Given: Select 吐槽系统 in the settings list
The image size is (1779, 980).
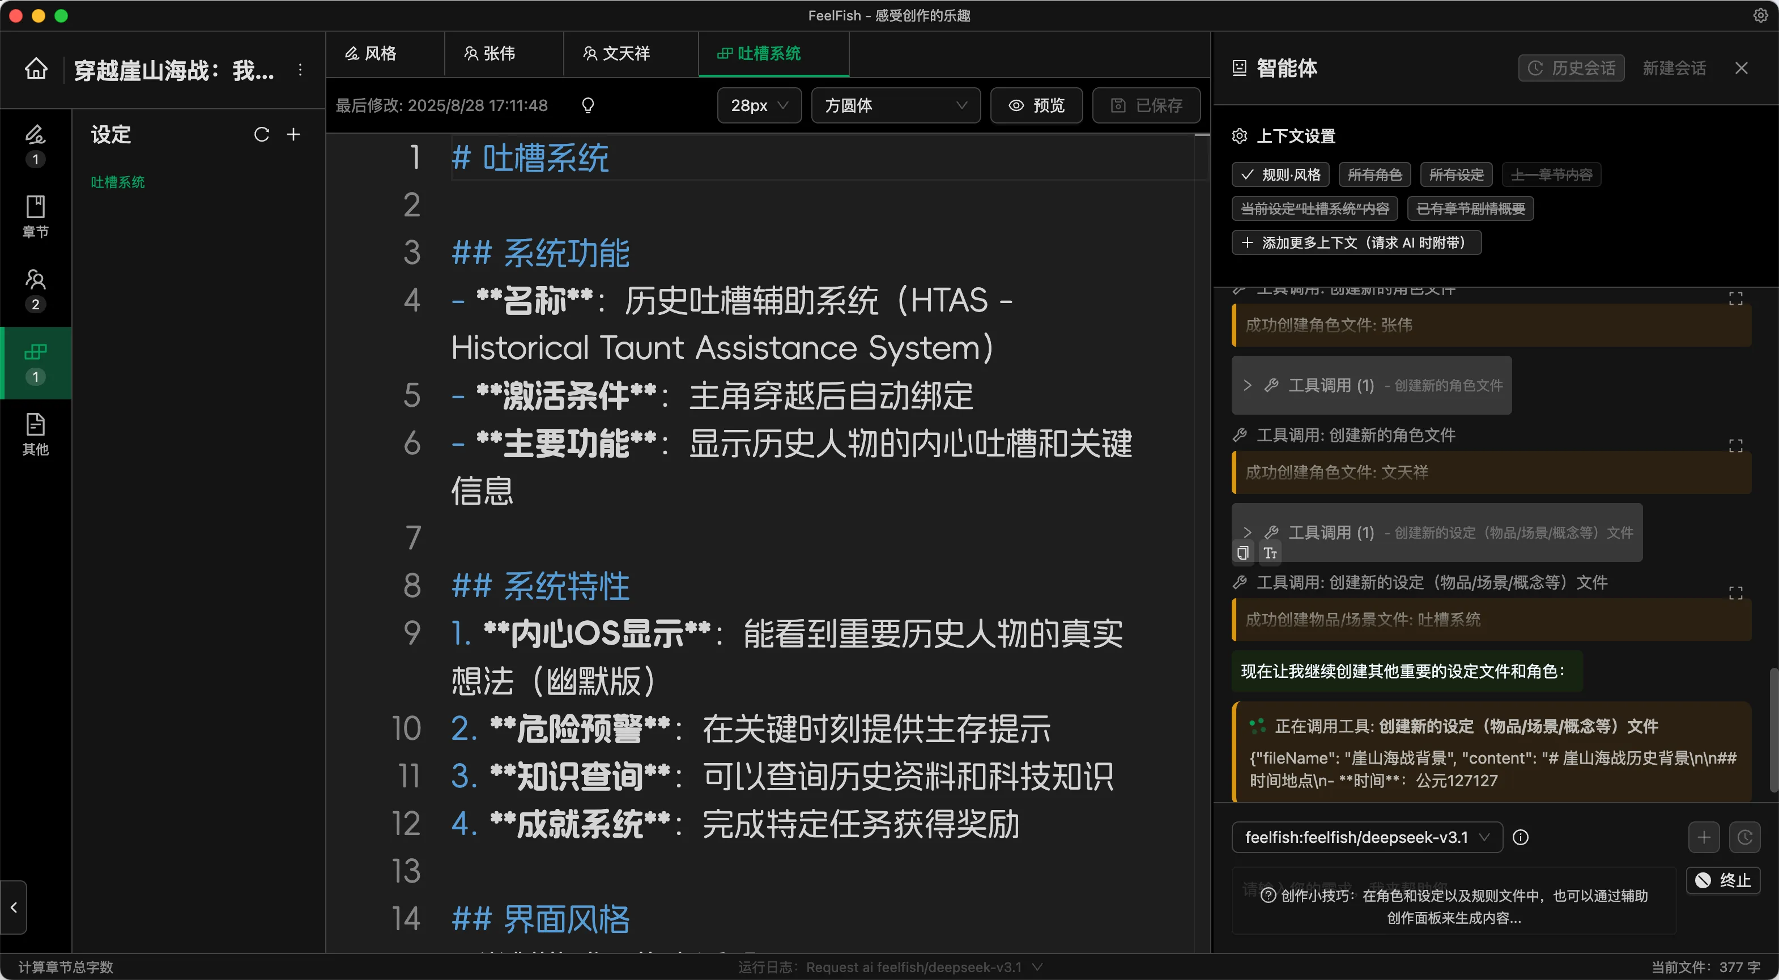Looking at the screenshot, I should 118,182.
